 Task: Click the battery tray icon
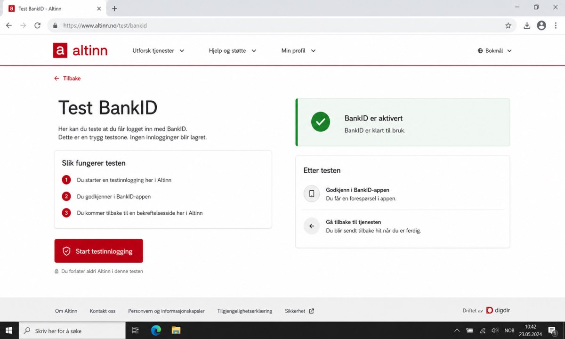point(469,331)
